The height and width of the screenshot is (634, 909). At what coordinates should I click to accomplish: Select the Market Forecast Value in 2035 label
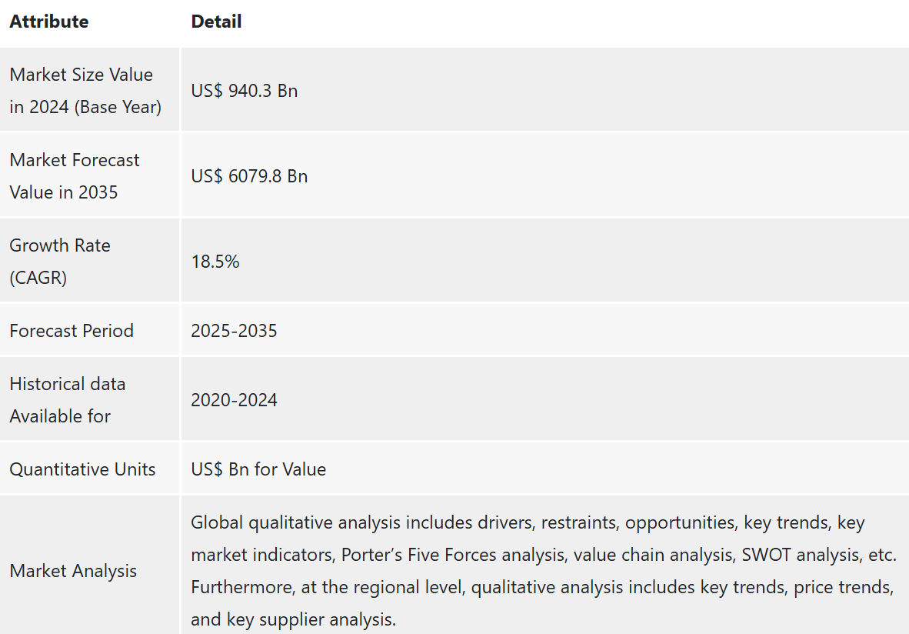75,175
